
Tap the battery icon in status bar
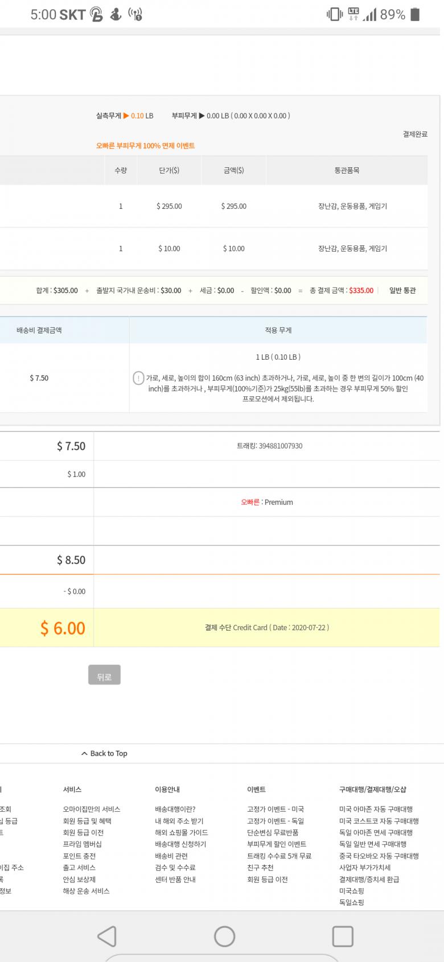[x=416, y=14]
